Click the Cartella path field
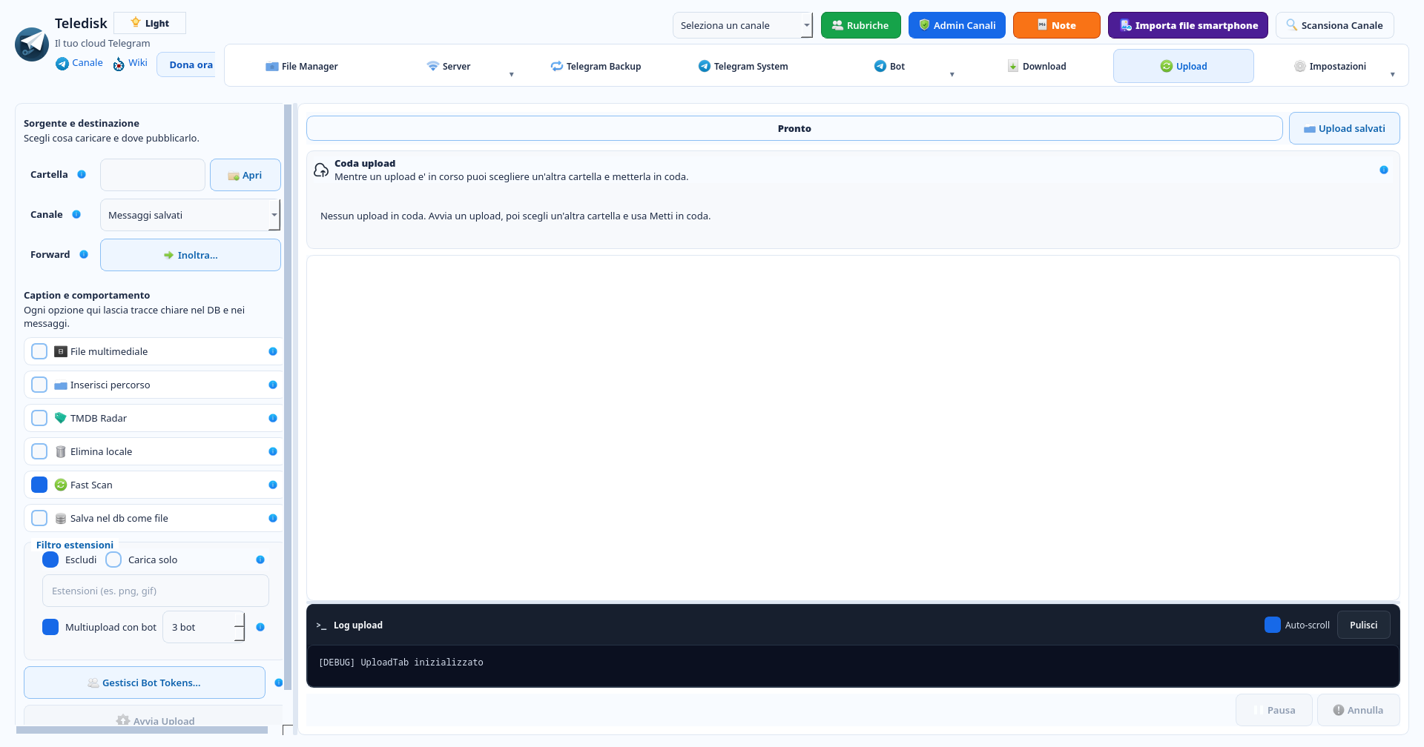Image resolution: width=1424 pixels, height=747 pixels. pyautogui.click(x=153, y=175)
